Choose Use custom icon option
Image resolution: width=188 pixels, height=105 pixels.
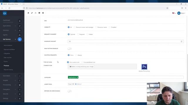click(68, 62)
